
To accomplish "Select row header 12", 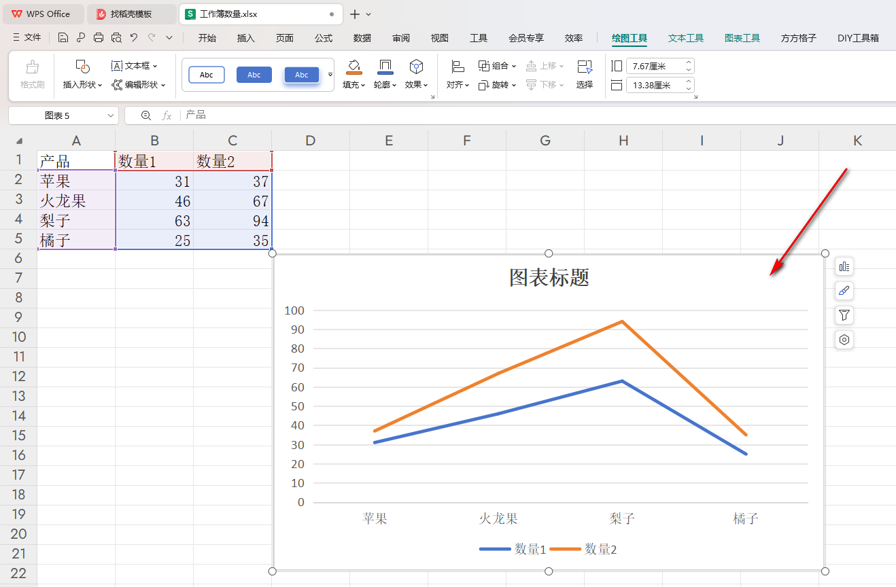I will 18,376.
